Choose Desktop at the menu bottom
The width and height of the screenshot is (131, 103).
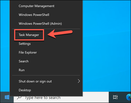pos(25,90)
